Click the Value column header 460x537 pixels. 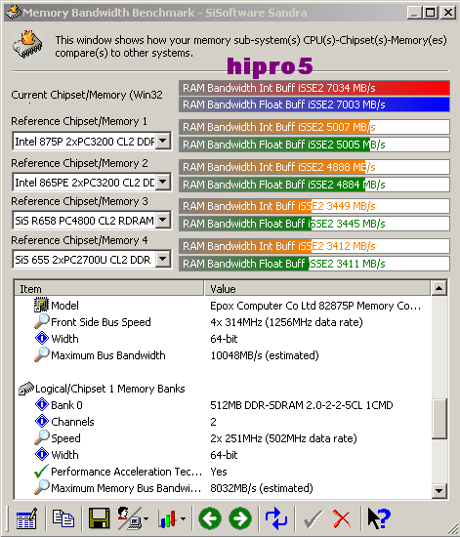point(317,289)
